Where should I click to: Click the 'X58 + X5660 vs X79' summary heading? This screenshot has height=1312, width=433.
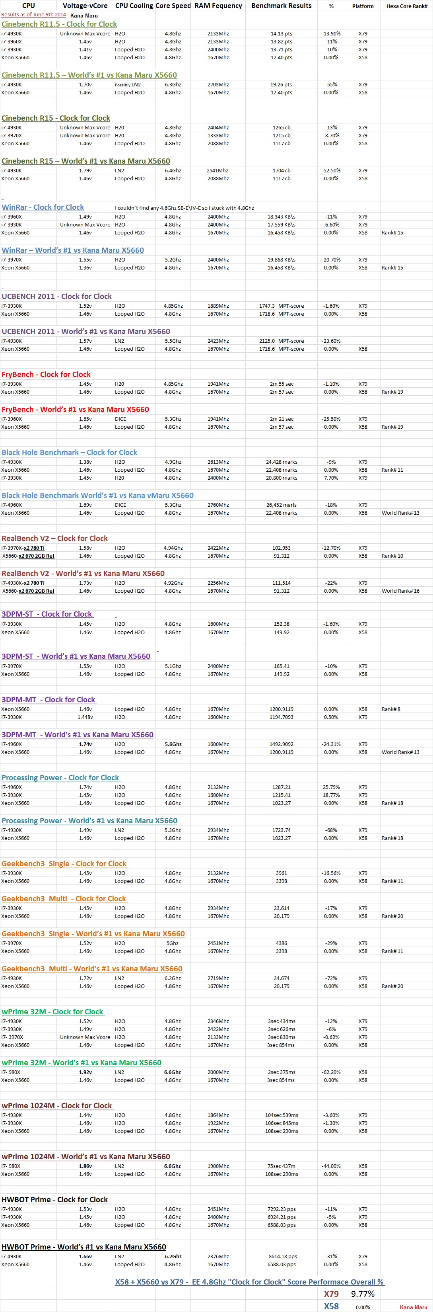point(249,1282)
